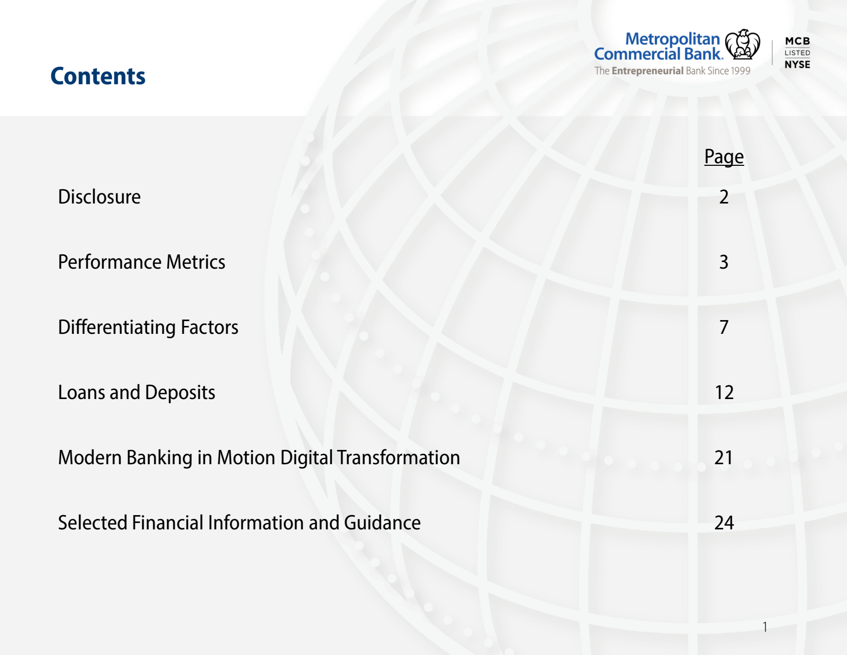Image resolution: width=847 pixels, height=655 pixels.
Task: Click the underlined Page column header
Action: (724, 157)
